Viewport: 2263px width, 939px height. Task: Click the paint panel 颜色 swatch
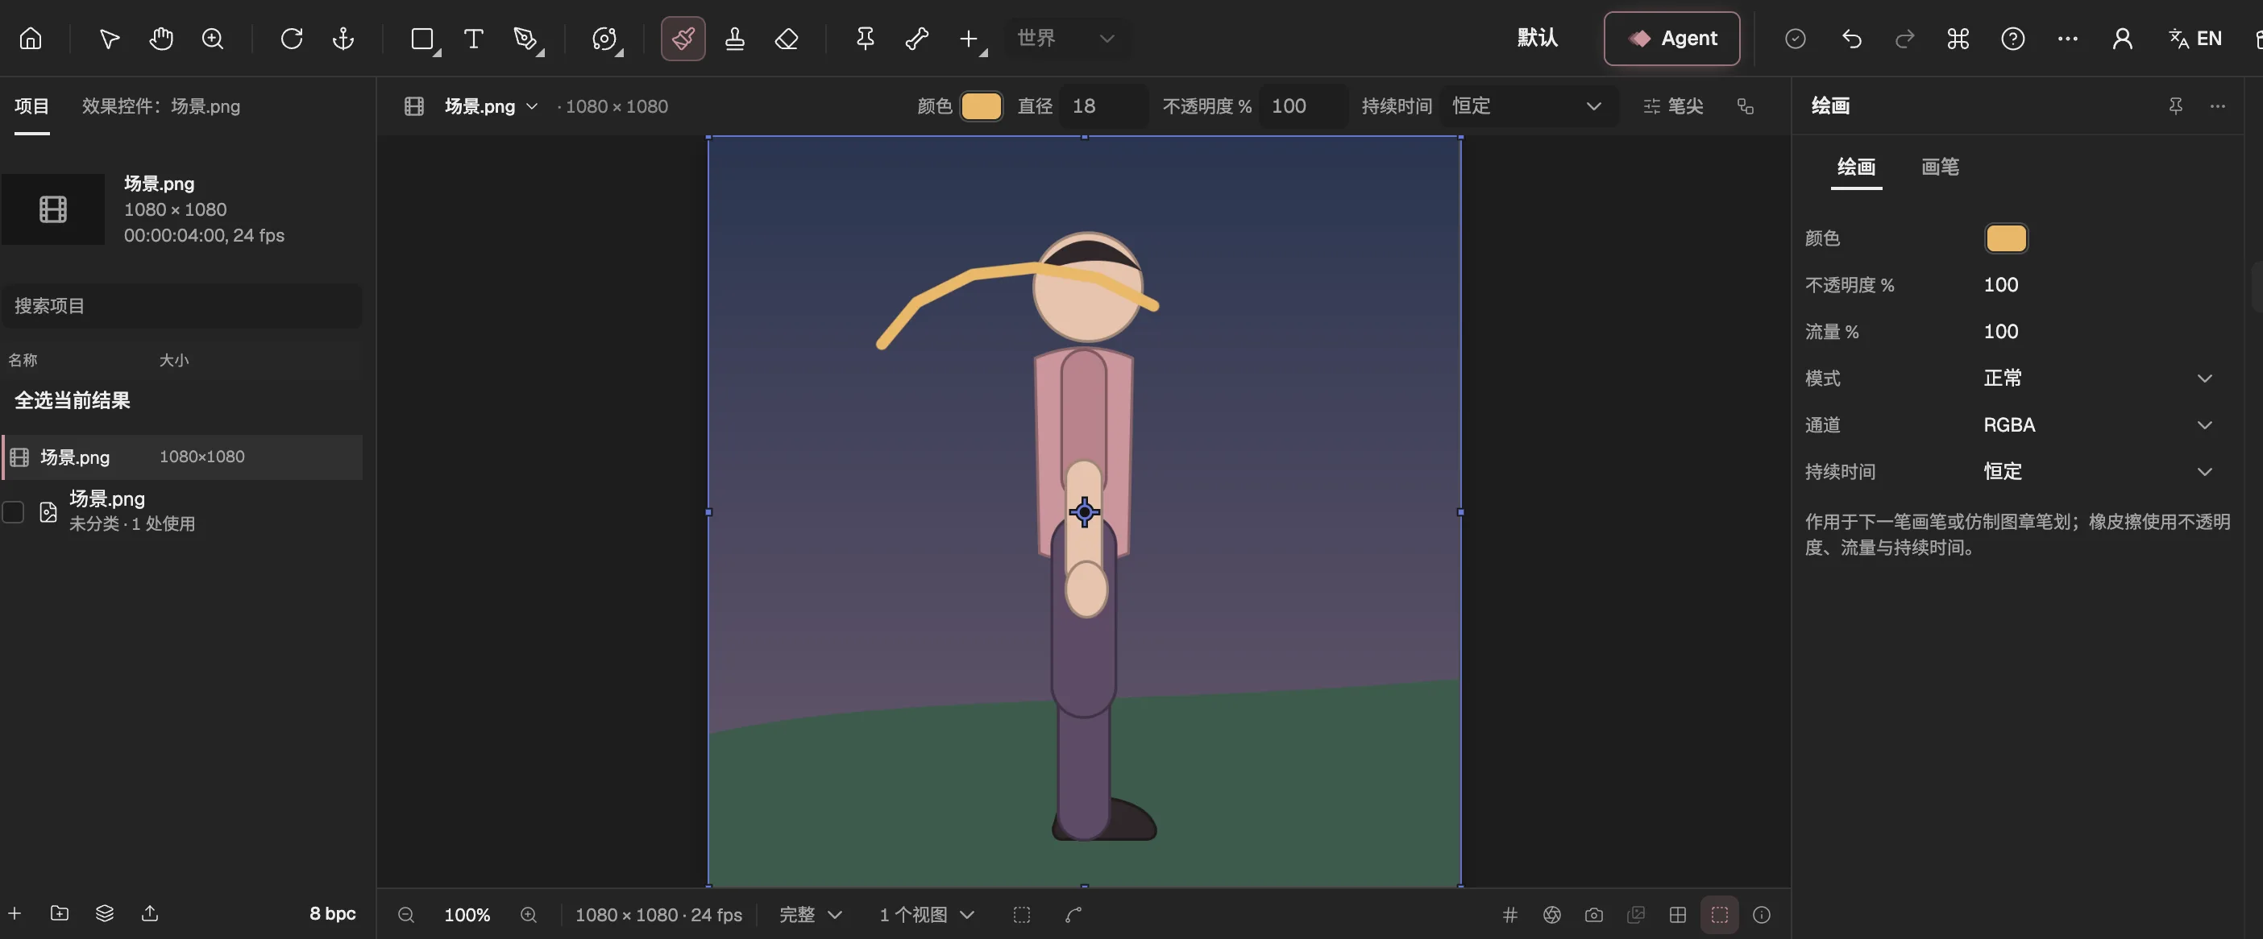coord(2006,238)
